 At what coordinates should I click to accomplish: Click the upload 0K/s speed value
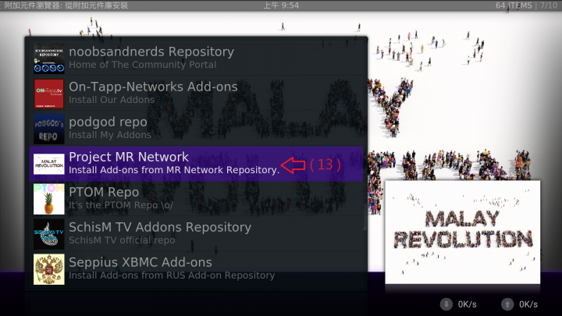point(528,304)
